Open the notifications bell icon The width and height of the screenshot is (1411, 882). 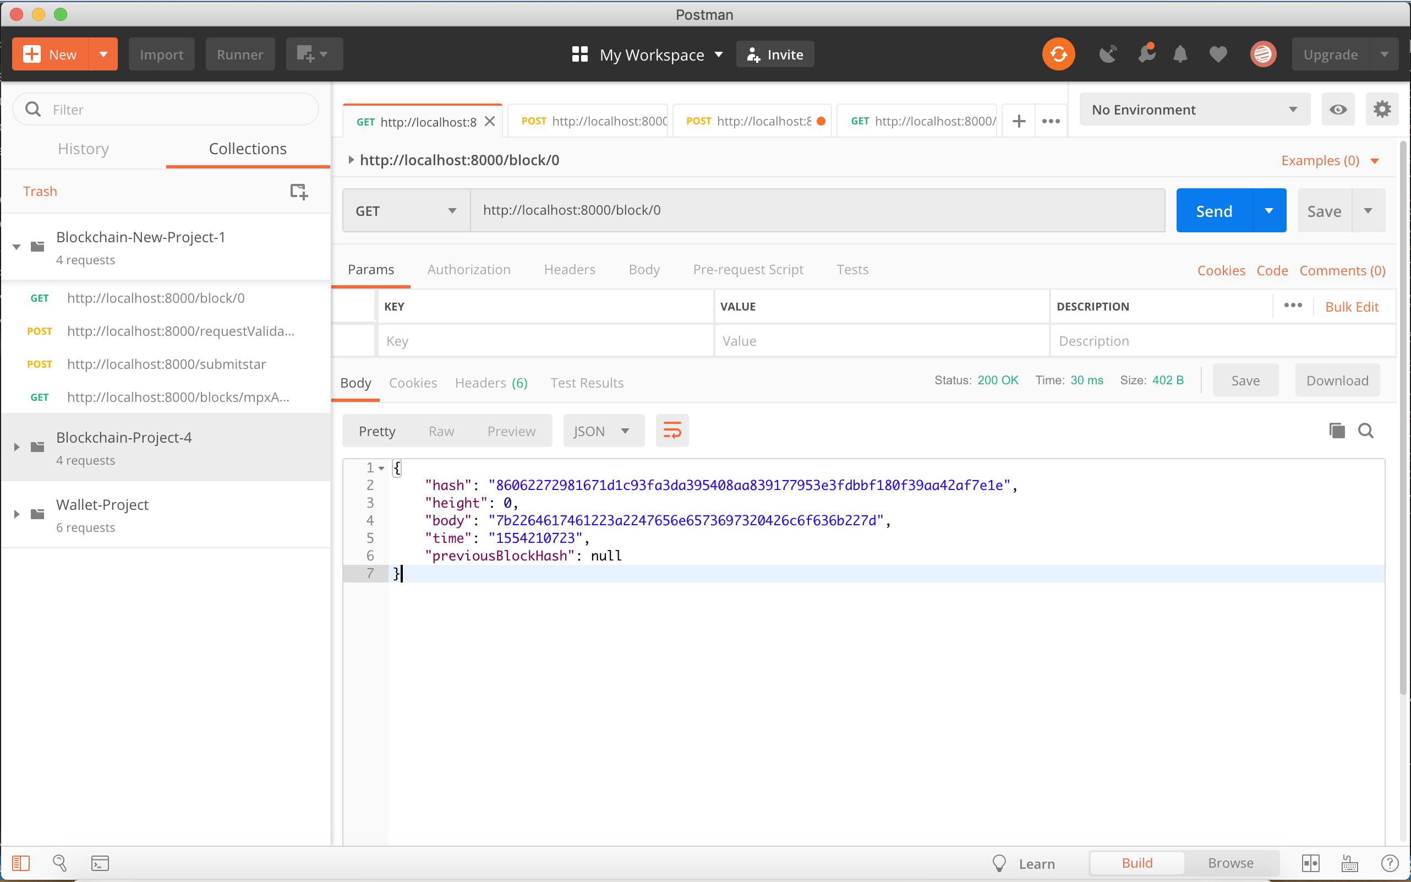(1180, 55)
